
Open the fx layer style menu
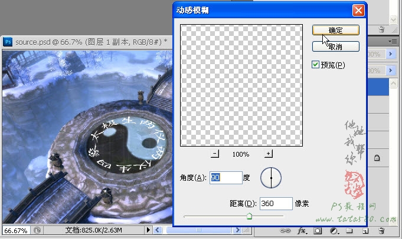coord(302,231)
